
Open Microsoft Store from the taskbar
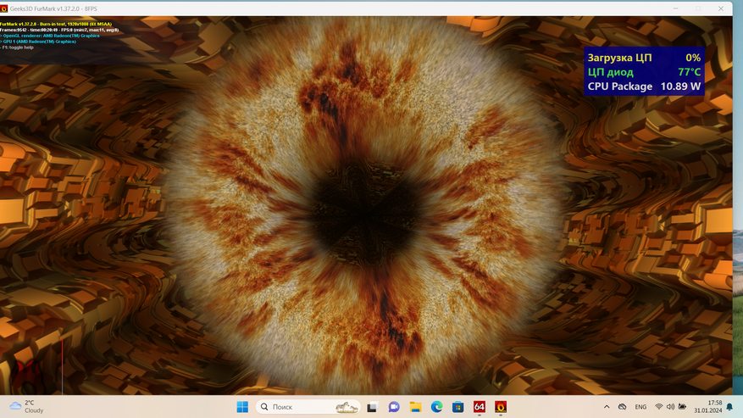point(457,407)
